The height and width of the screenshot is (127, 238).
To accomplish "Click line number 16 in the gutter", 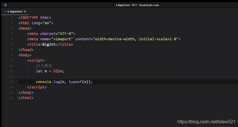I will pos(11,98).
